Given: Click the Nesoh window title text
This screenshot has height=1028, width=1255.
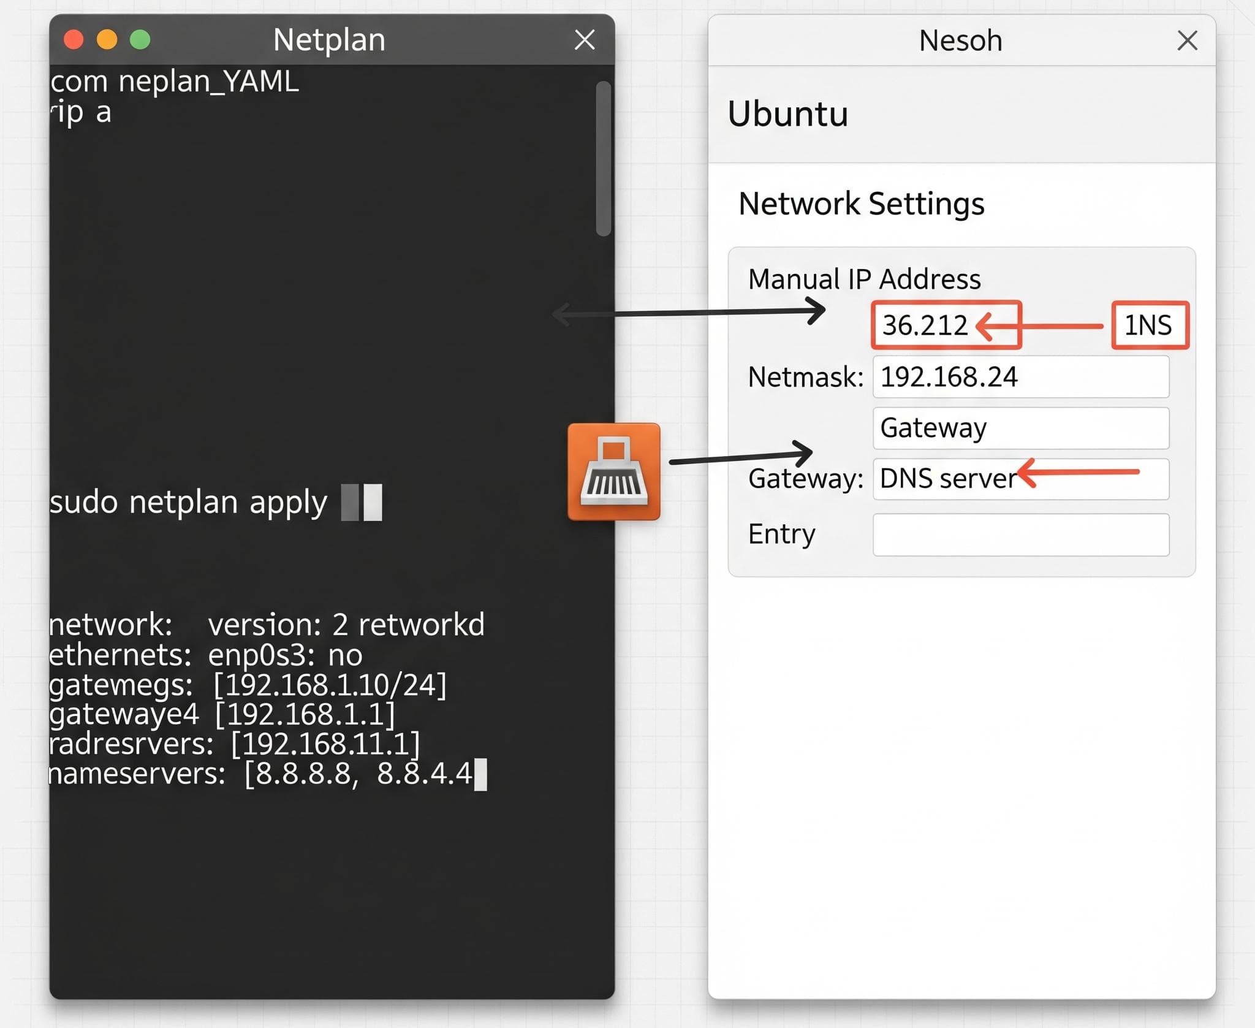Looking at the screenshot, I should [x=960, y=41].
